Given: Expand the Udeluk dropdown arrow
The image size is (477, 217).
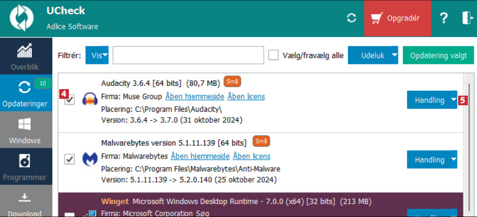Looking at the screenshot, I should (x=394, y=55).
